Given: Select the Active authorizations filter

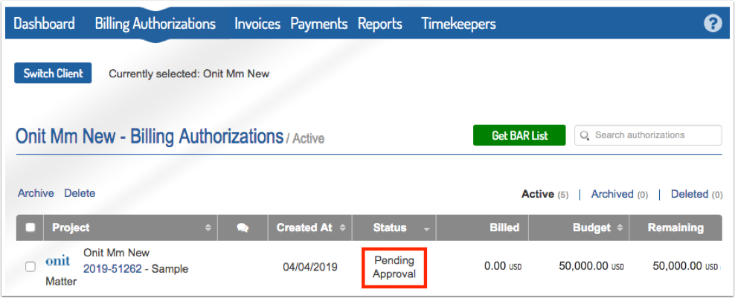Looking at the screenshot, I should [x=545, y=194].
